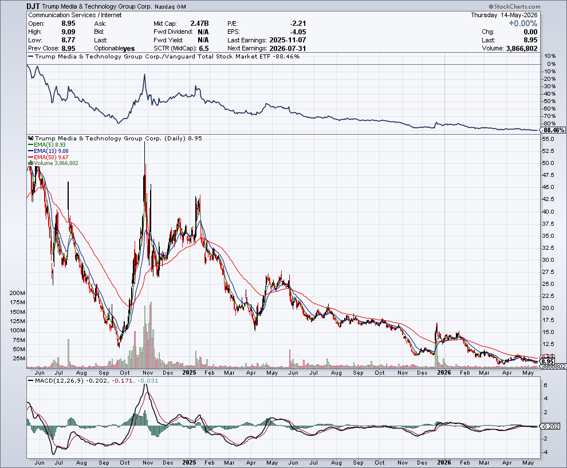Viewport: 567px width, 468px height.
Task: Select the header Volume figure 3,866,802
Action: click(x=522, y=49)
